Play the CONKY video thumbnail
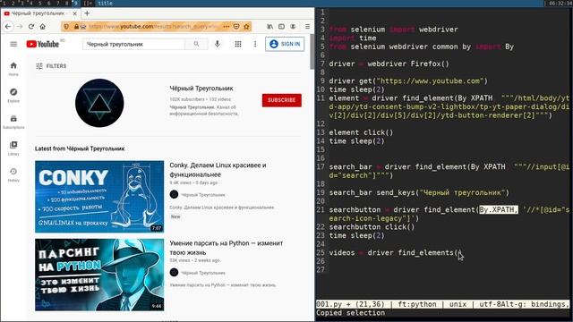This screenshot has width=573, height=322. coord(99,197)
